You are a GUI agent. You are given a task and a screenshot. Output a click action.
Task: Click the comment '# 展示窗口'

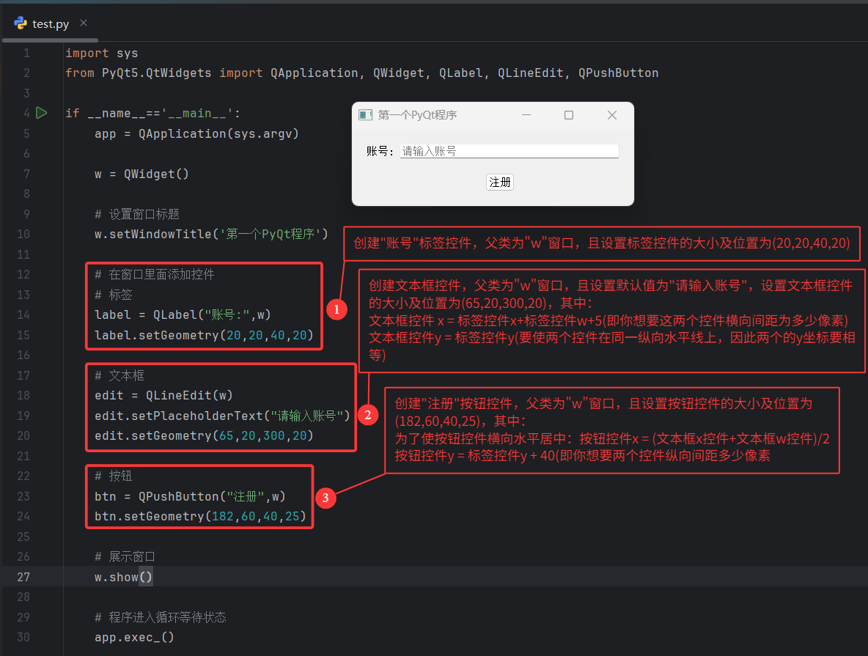[x=125, y=556]
